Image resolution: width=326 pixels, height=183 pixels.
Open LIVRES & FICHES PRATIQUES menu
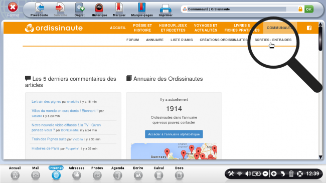(242, 28)
